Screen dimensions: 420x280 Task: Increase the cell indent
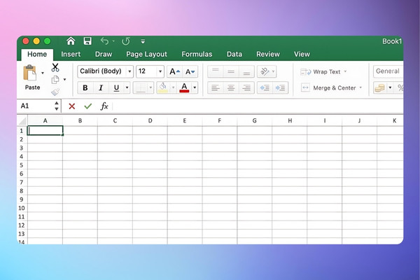click(280, 87)
